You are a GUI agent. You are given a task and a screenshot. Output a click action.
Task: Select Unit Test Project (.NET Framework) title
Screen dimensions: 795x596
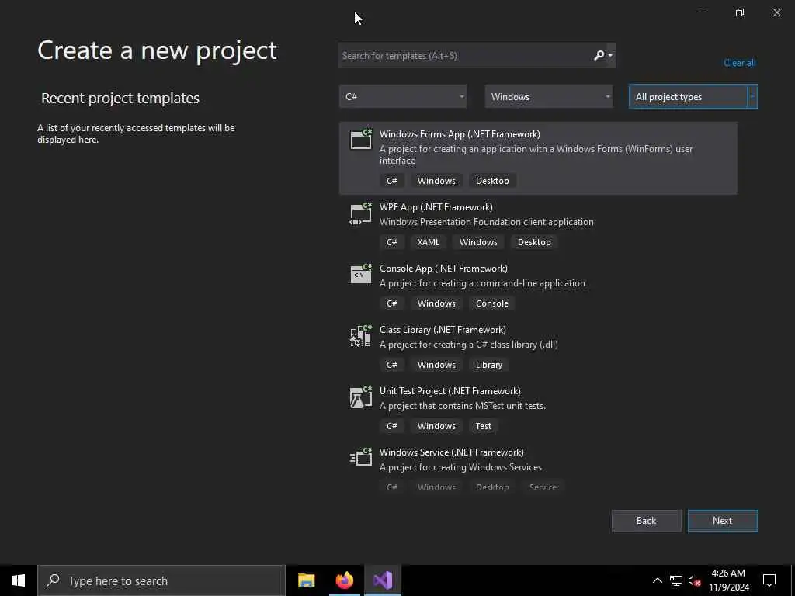click(450, 391)
